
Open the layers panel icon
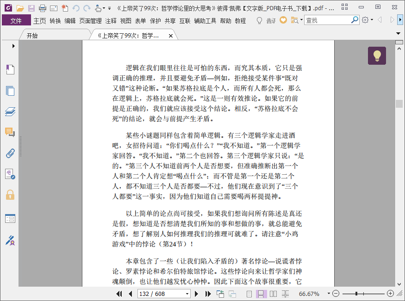pyautogui.click(x=10, y=111)
